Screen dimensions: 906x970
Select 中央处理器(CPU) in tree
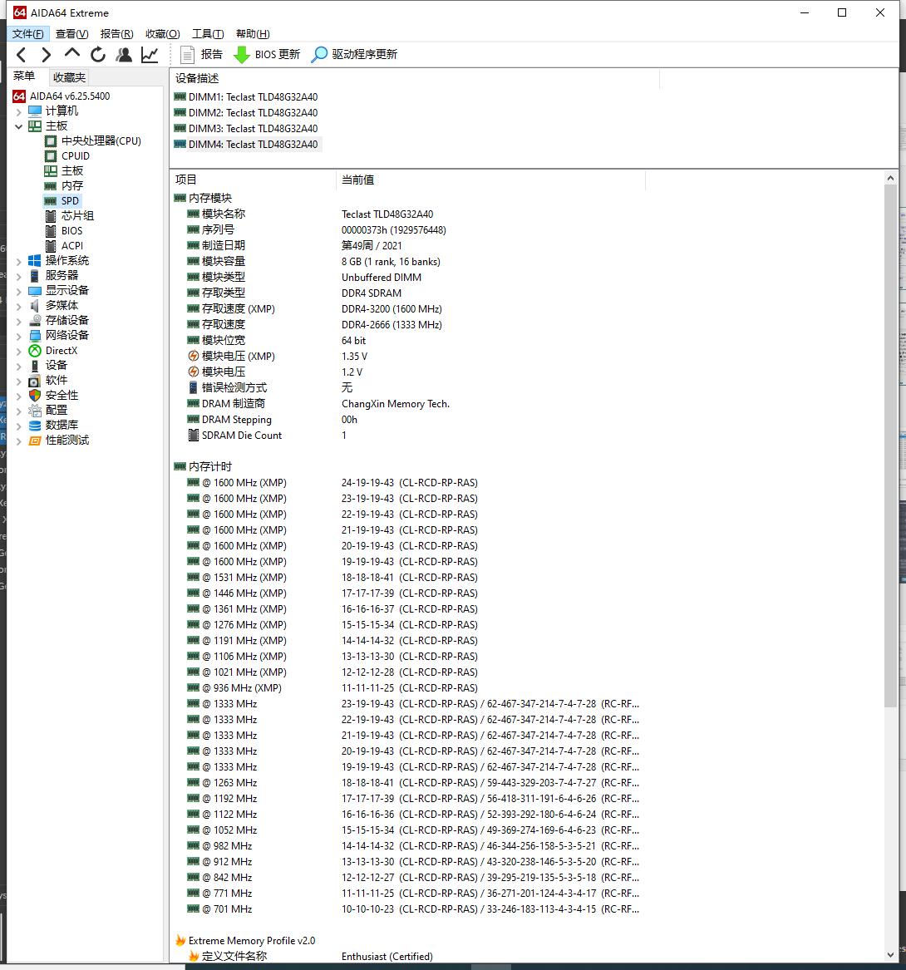(93, 141)
